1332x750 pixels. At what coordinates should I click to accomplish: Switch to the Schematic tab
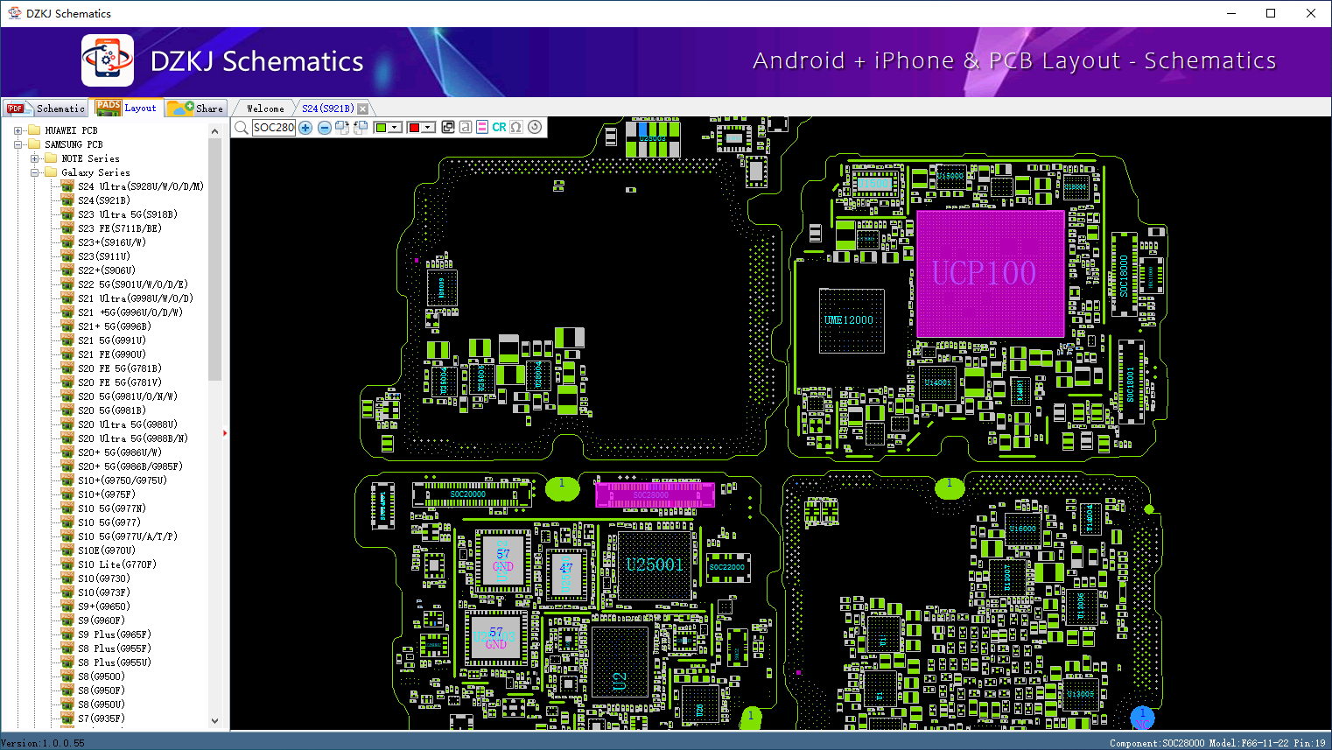46,109
